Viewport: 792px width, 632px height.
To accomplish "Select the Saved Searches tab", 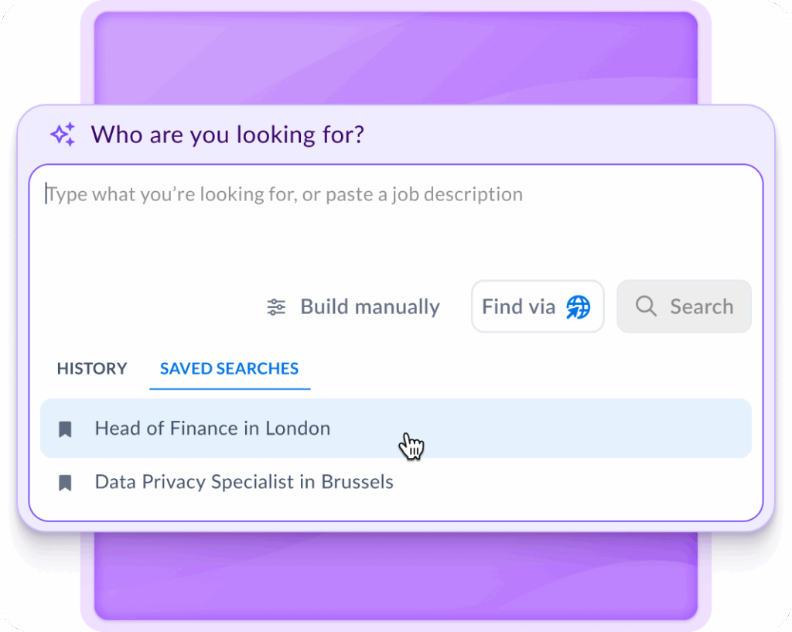I will point(229,369).
